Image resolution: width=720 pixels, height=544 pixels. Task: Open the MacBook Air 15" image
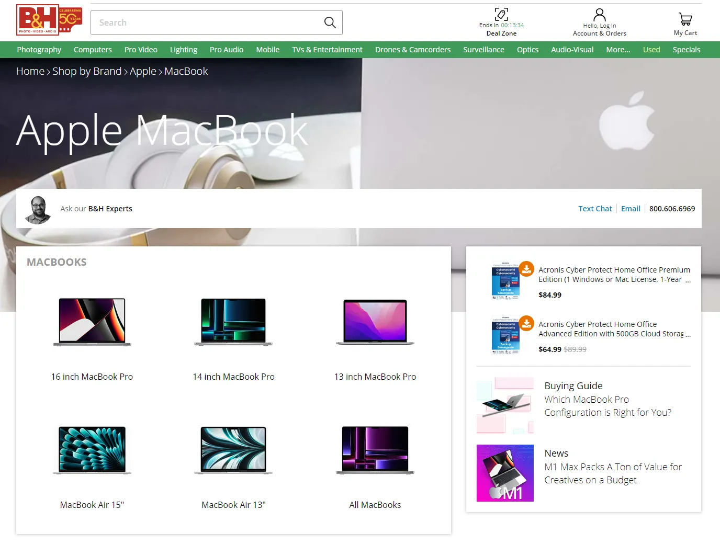92,450
